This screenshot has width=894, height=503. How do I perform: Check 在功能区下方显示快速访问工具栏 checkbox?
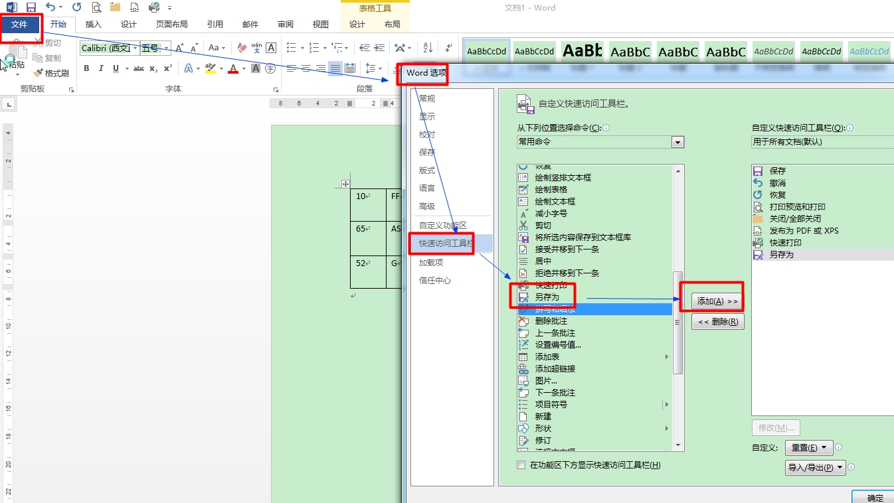(x=521, y=465)
